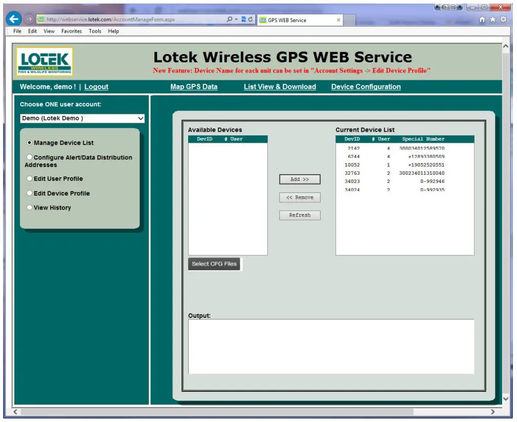This screenshot has width=517, height=422.
Task: Click the << Remove button
Action: [300, 197]
